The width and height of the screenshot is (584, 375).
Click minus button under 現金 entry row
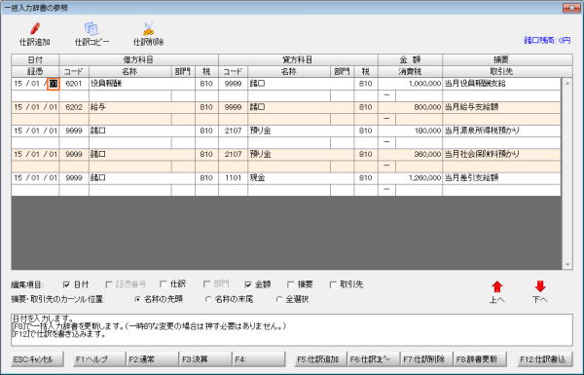click(386, 190)
